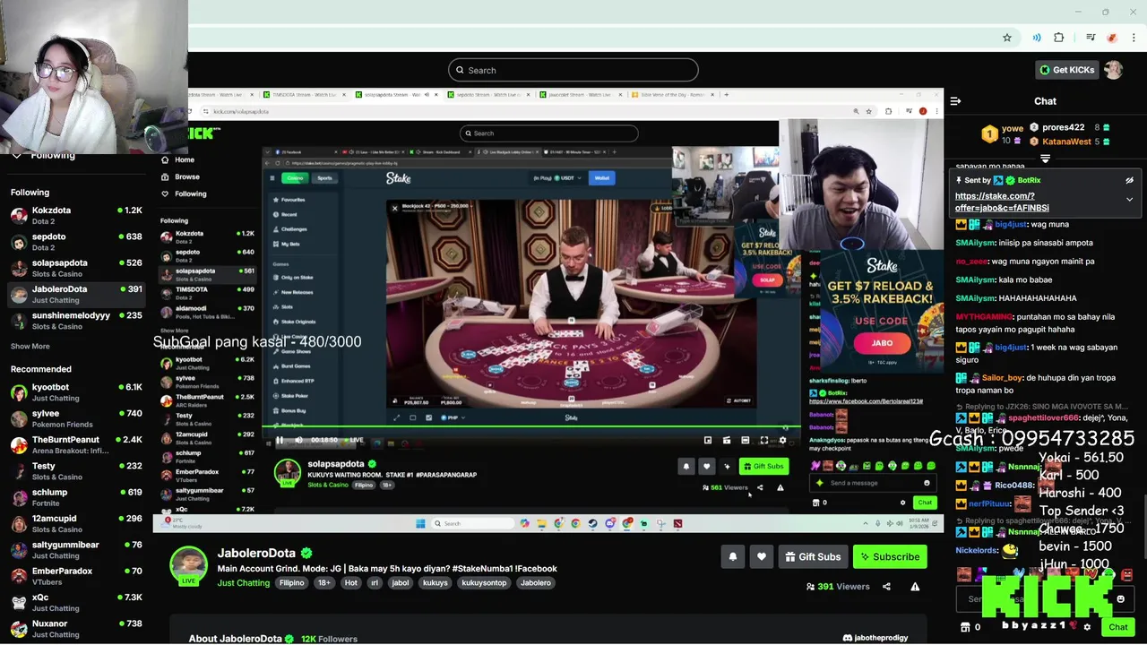1147x645 pixels.
Task: Click the Wallet button in Stake header
Action: coord(601,177)
